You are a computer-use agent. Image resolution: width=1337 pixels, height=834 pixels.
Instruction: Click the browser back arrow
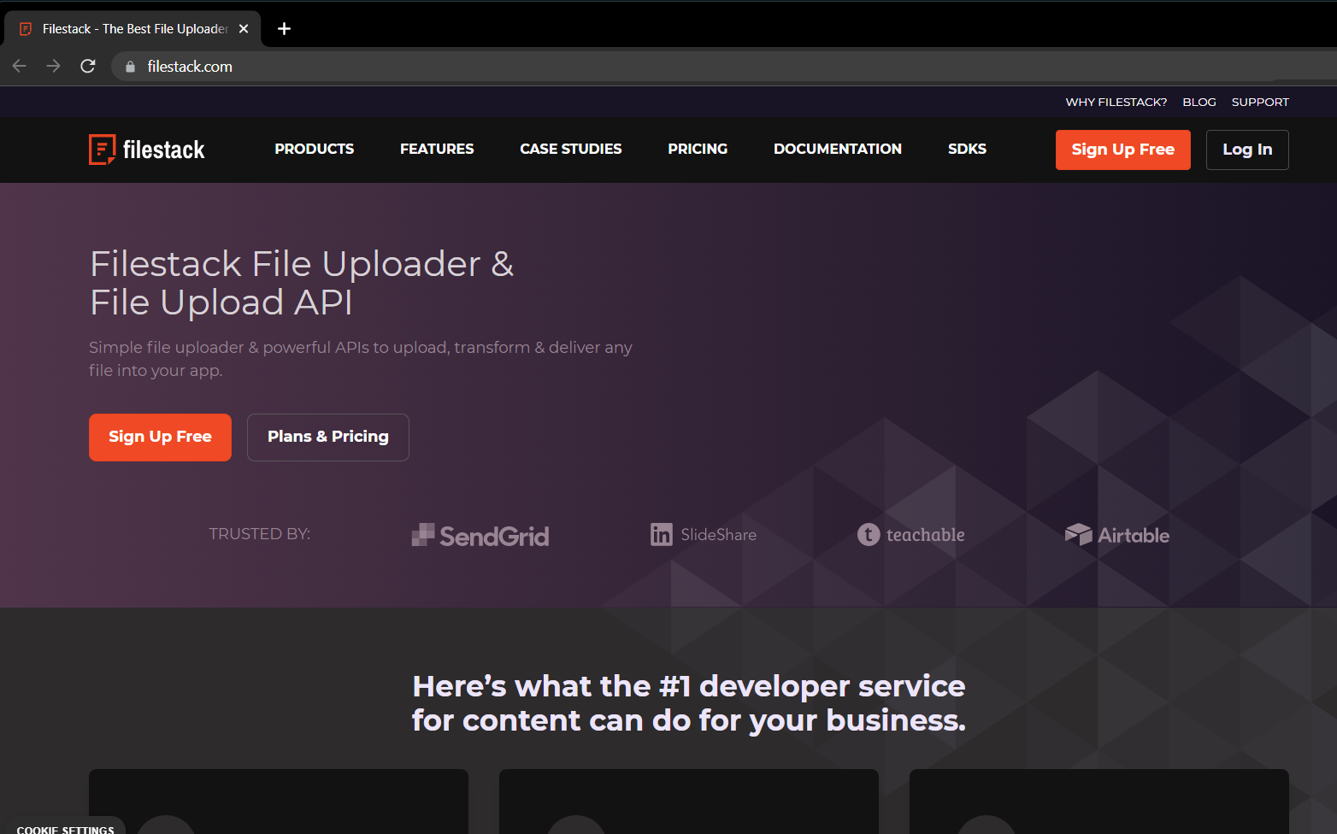point(20,66)
